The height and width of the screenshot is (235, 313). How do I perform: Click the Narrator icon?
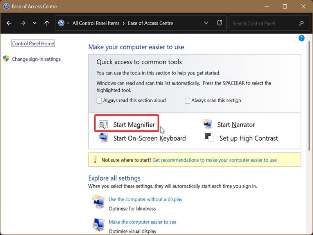[207, 124]
